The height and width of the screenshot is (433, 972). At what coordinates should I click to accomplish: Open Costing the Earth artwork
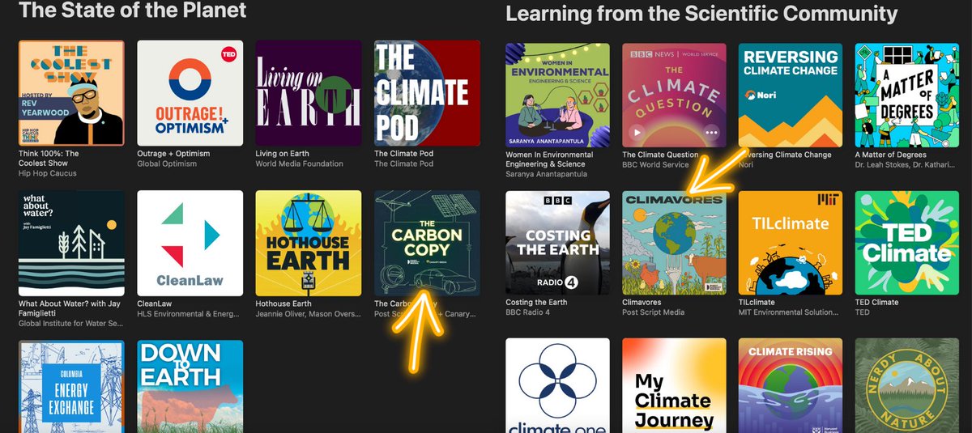tap(557, 243)
